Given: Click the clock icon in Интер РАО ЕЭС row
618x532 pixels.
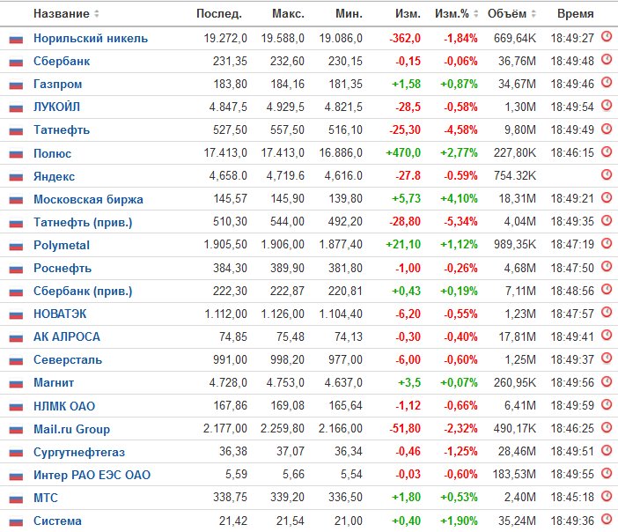Looking at the screenshot, I should pyautogui.click(x=607, y=473).
